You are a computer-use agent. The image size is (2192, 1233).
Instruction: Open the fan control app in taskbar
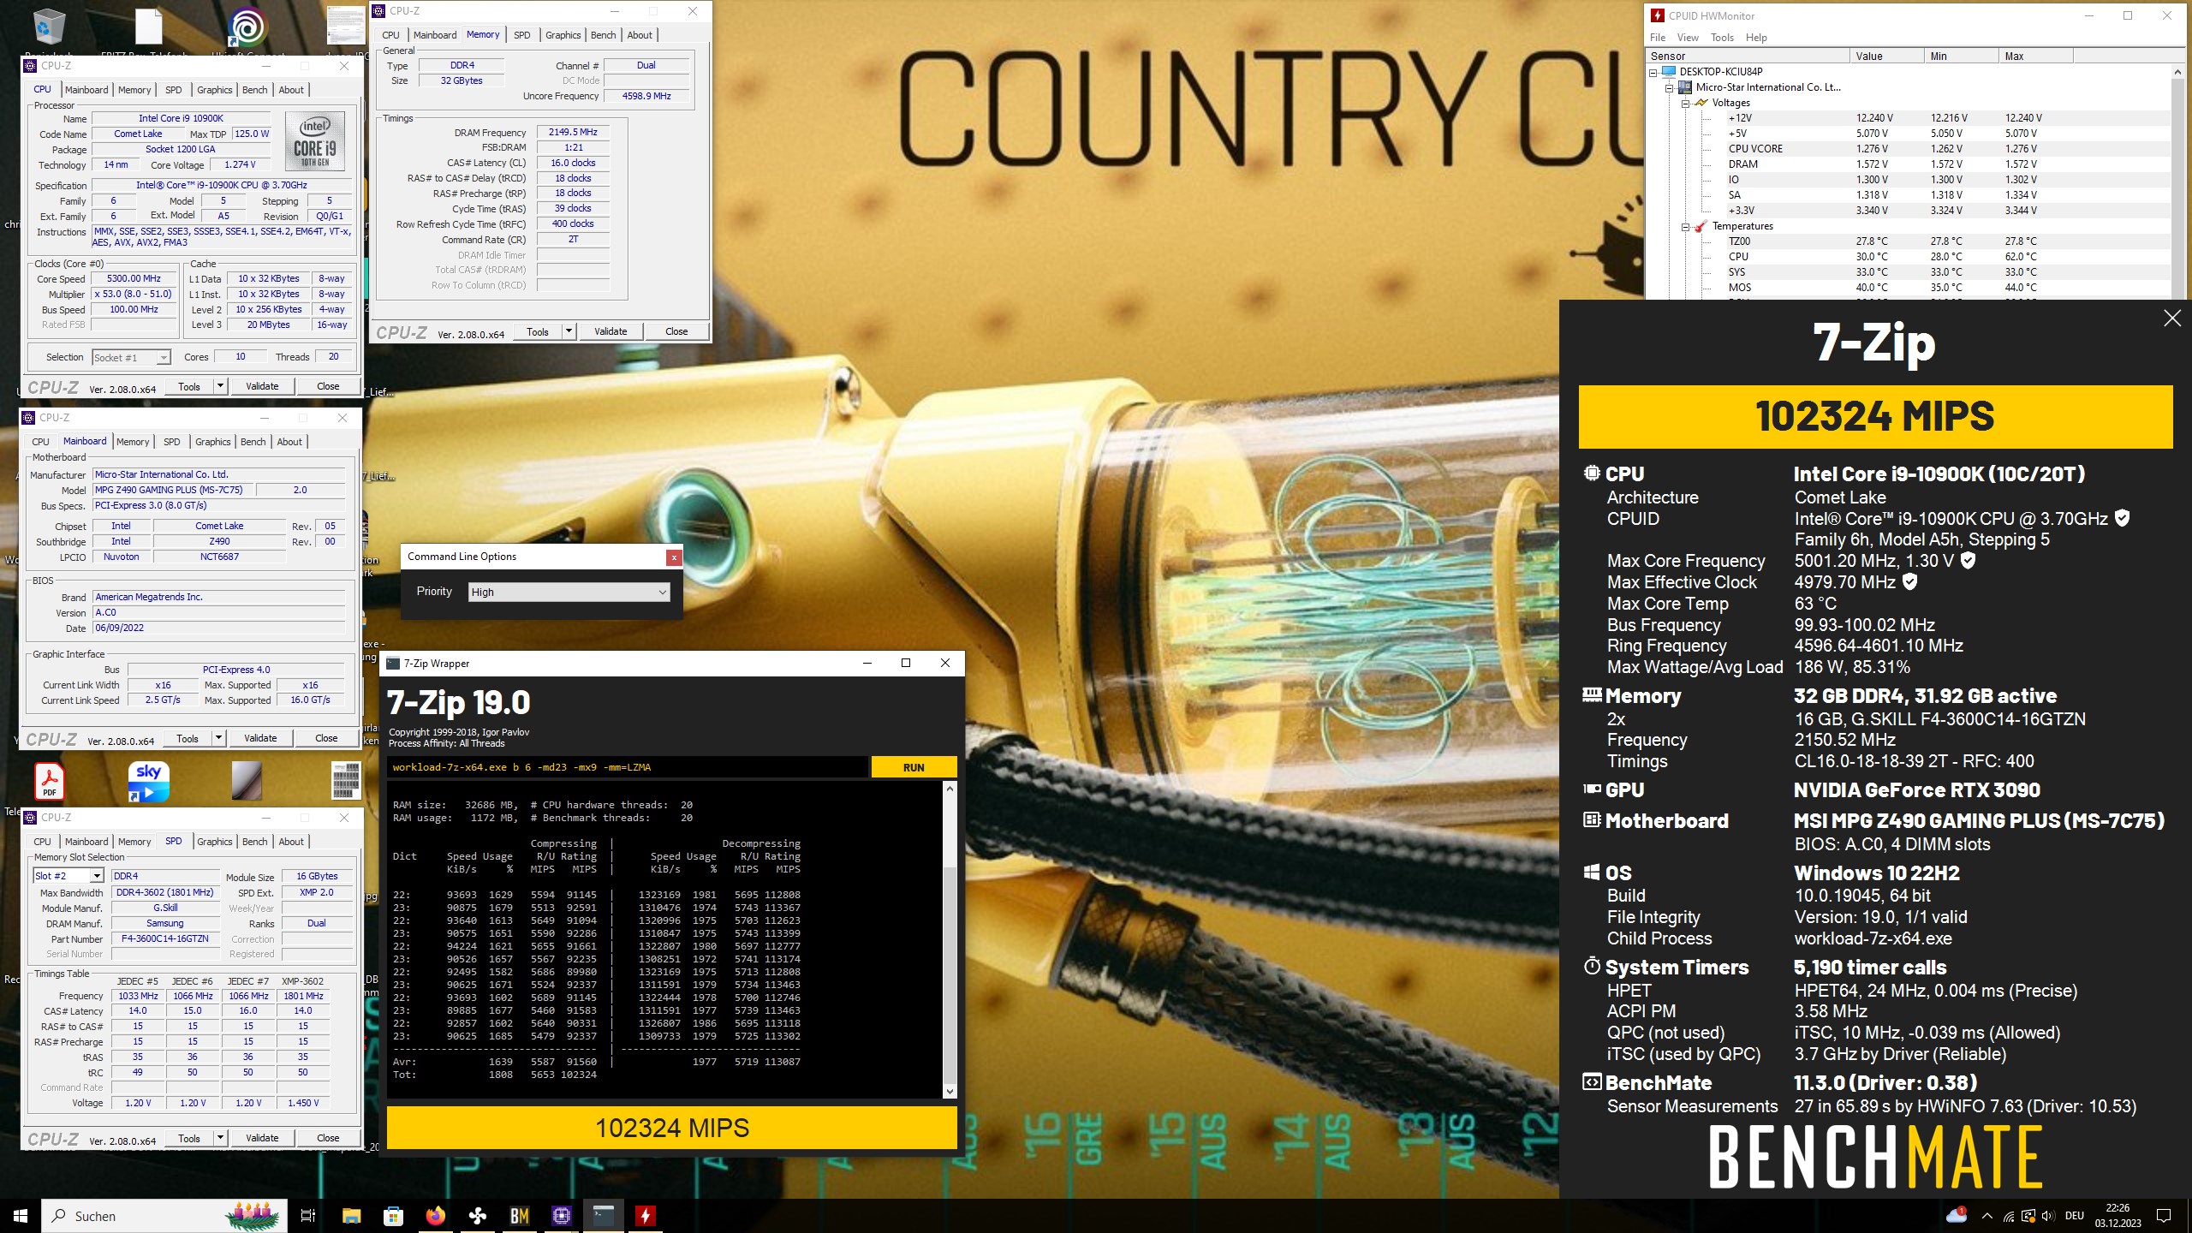coord(477,1216)
